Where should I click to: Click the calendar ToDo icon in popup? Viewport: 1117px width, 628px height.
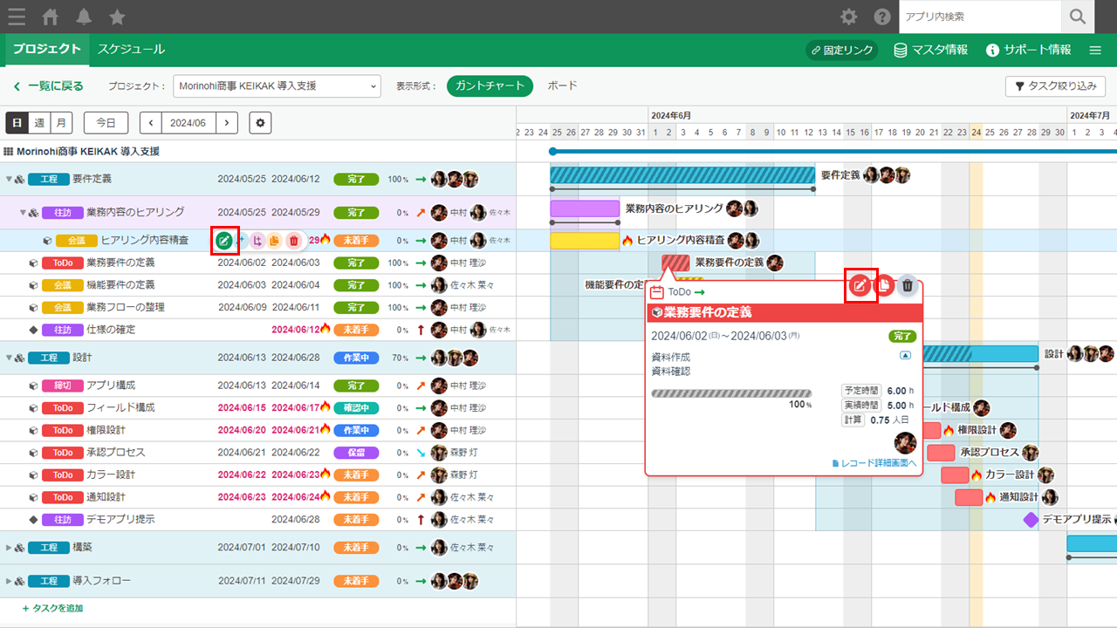tap(658, 292)
